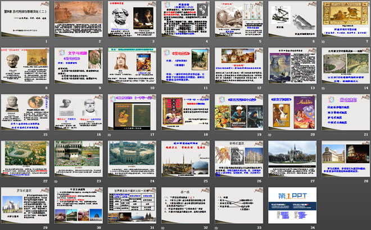371x230 pixels.
Task: Select slide 34 with 1PPT logo
Action: pyautogui.click(x=292, y=205)
